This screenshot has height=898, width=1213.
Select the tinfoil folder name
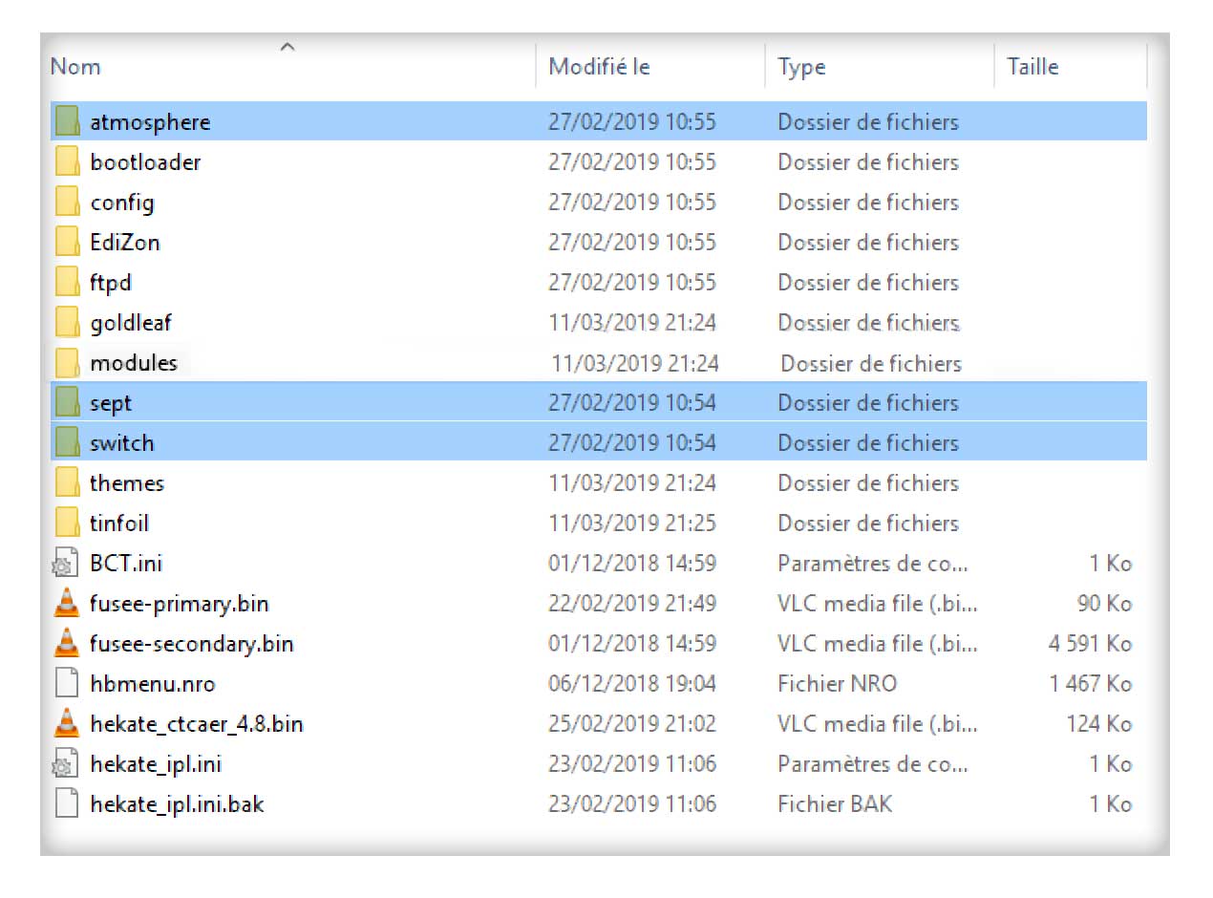pyautogui.click(x=119, y=524)
